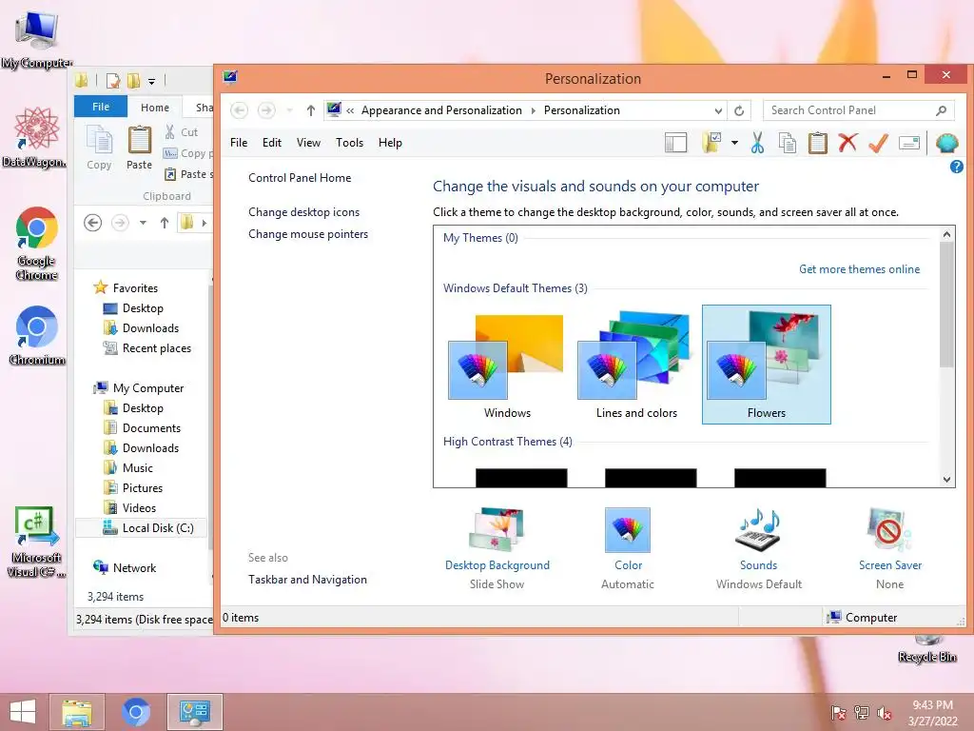This screenshot has width=974, height=731.
Task: Click Chromium icon on the taskbar
Action: 135,712
